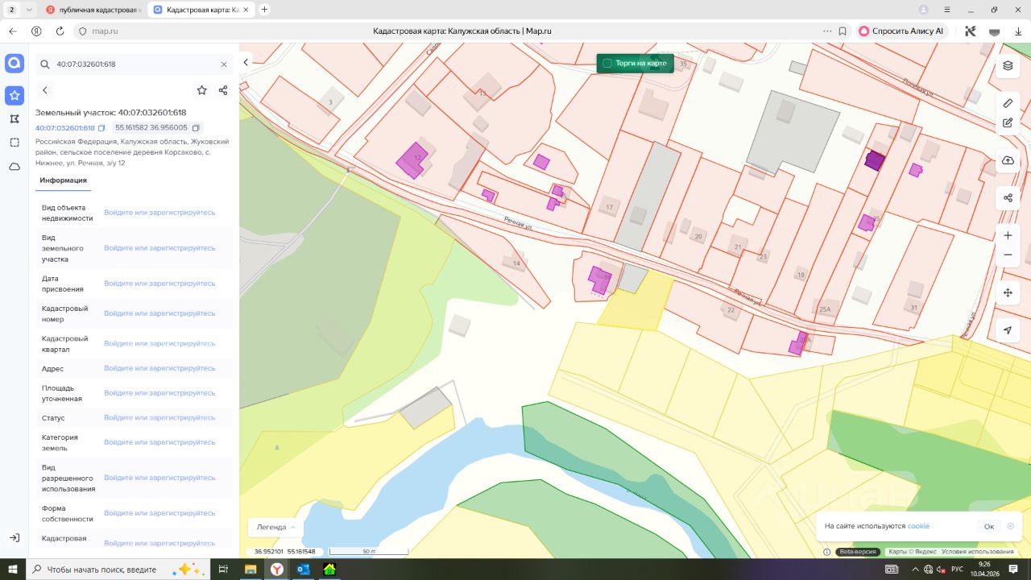
Task: Open the Yandex Browser taskbar icon
Action: (x=276, y=569)
